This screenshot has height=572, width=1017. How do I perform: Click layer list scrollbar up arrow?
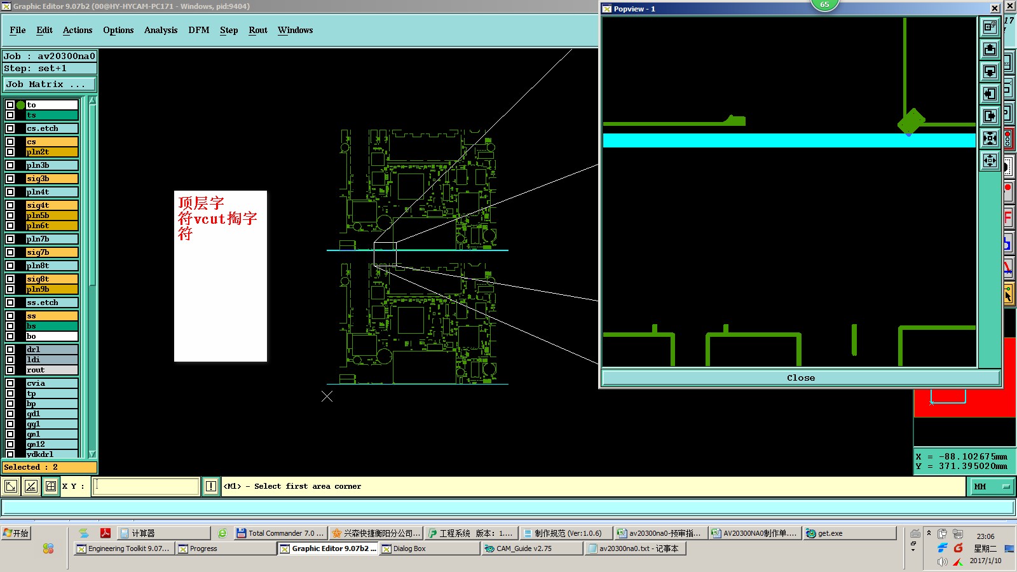92,100
